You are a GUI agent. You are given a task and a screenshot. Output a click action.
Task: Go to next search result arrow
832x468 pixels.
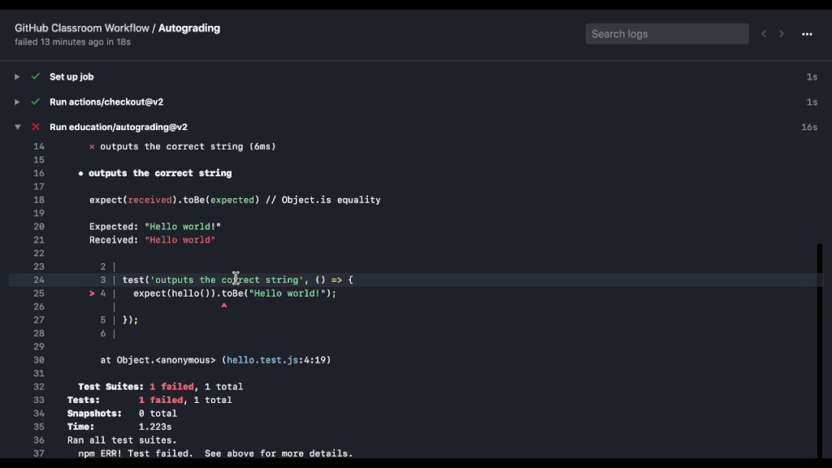pos(782,34)
